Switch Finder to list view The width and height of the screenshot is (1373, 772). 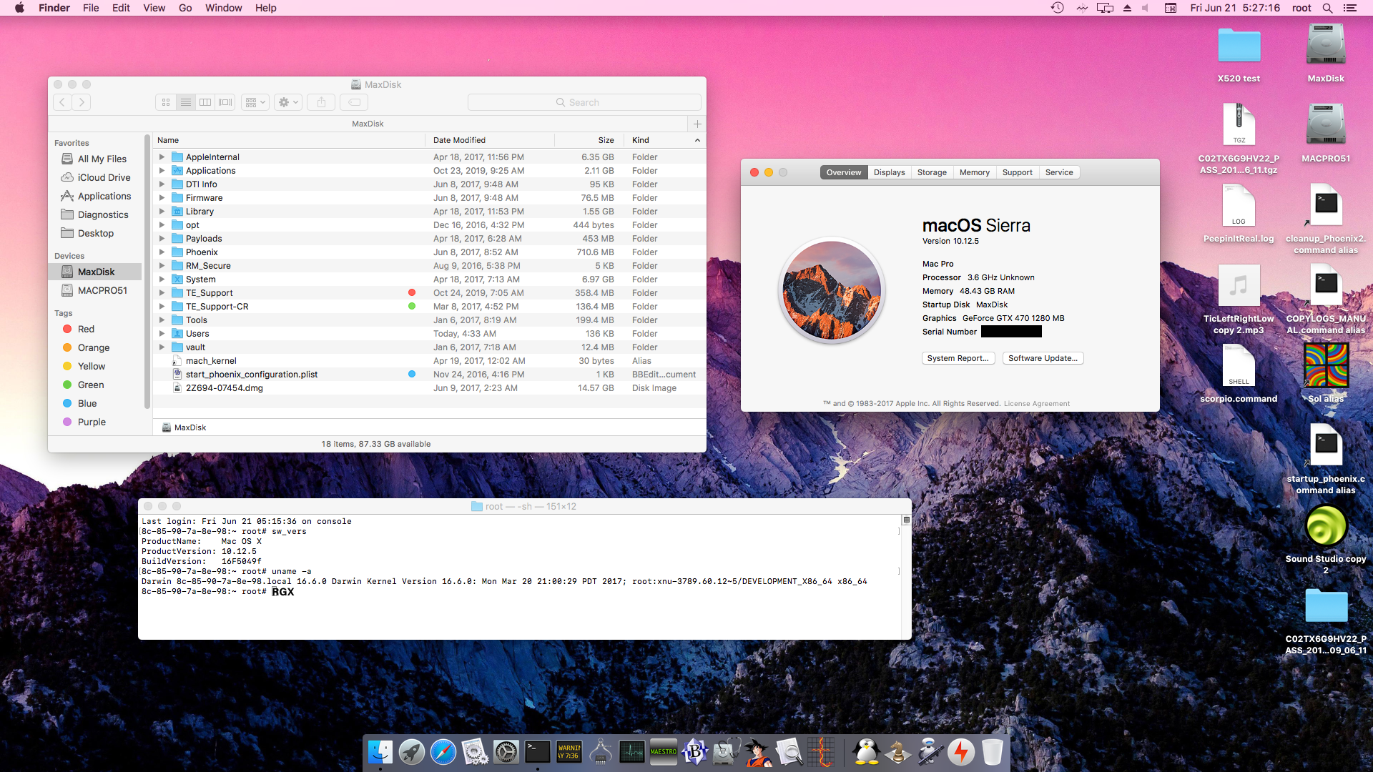click(186, 102)
